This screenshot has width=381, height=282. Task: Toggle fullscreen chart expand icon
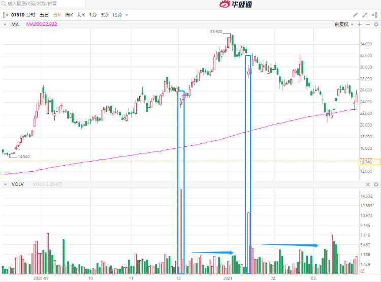coord(365,15)
